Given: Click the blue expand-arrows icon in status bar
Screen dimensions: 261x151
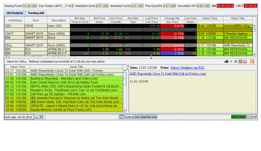Looking at the screenshot, I should [41, 117].
